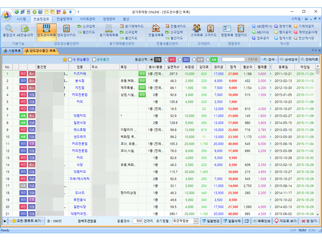This screenshot has height=241, width=322.
Task: Open the 스타일 dropdown menu
Action: pyautogui.click(x=297, y=19)
